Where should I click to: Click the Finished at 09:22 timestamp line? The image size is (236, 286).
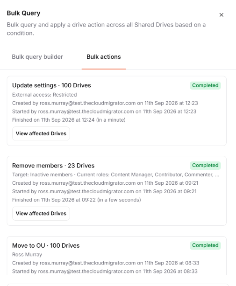(x=77, y=200)
